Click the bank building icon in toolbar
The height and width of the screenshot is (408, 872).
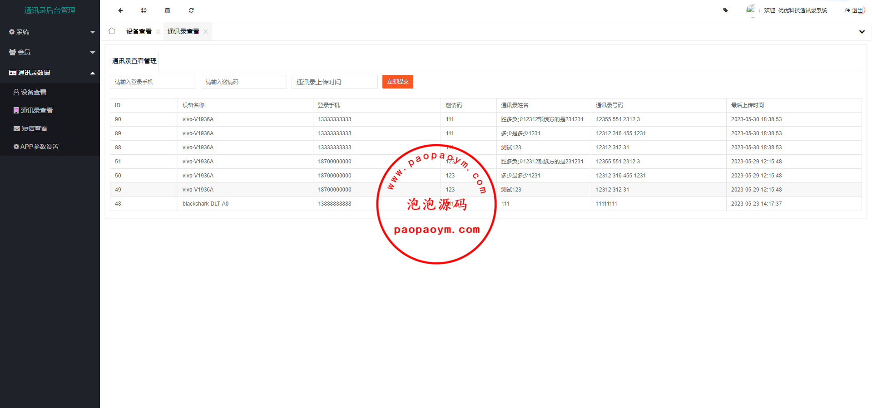167,10
